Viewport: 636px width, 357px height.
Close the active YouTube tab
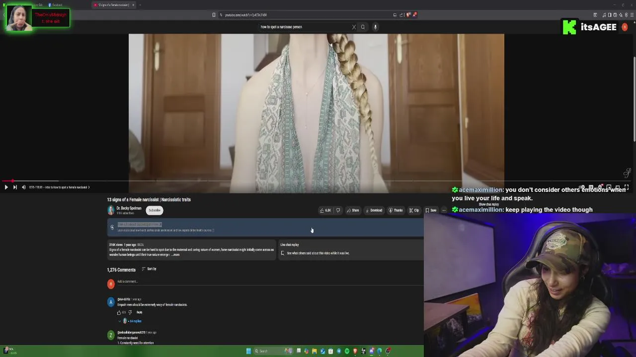click(133, 5)
